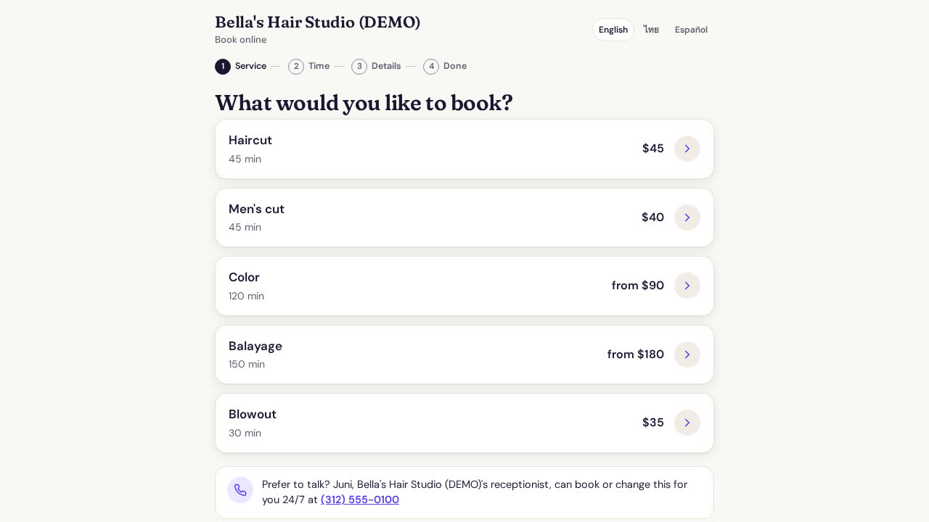This screenshot has width=929, height=522.
Task: Switch language to Español
Action: (x=691, y=30)
